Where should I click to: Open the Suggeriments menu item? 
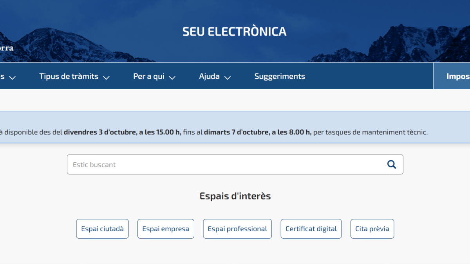pyautogui.click(x=280, y=76)
